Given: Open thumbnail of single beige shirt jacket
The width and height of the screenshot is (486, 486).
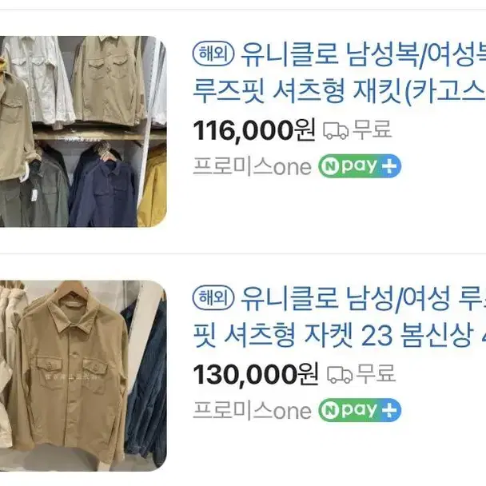Looking at the screenshot, I should tap(83, 376).
